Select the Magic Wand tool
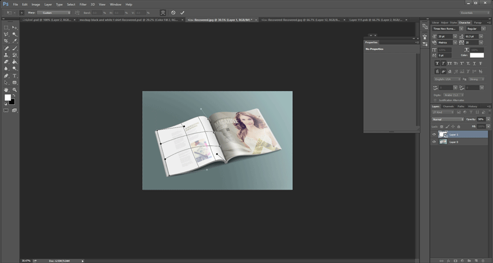493x263 pixels. 14,34
